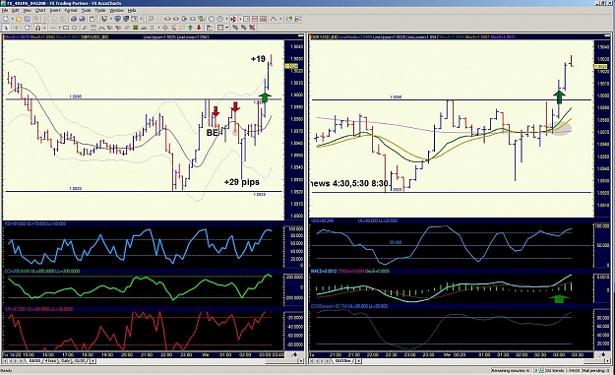Click the MACD indicator header in right chart
Screen dimensions: 615x375
click(350, 271)
